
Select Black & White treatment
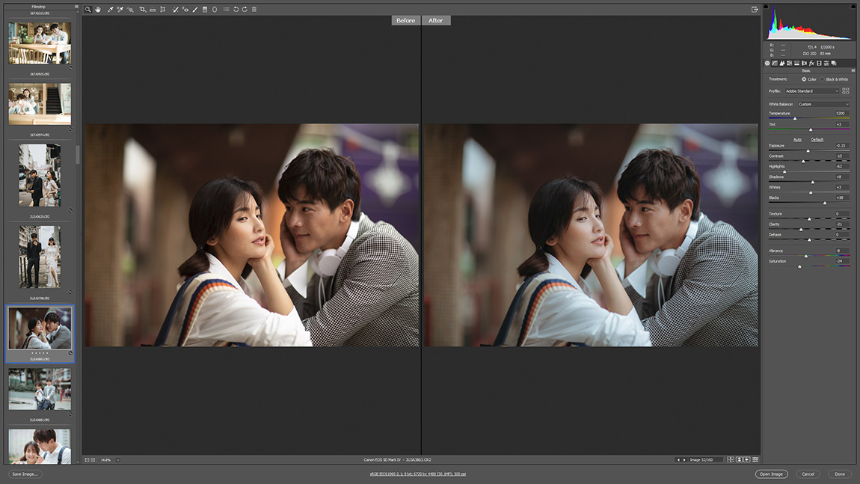(822, 79)
